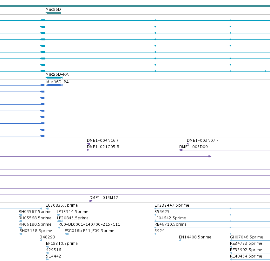Click the 429516 feature label
Image resolution: width=270 pixels, height=261 pixels.
pyautogui.click(x=54, y=250)
